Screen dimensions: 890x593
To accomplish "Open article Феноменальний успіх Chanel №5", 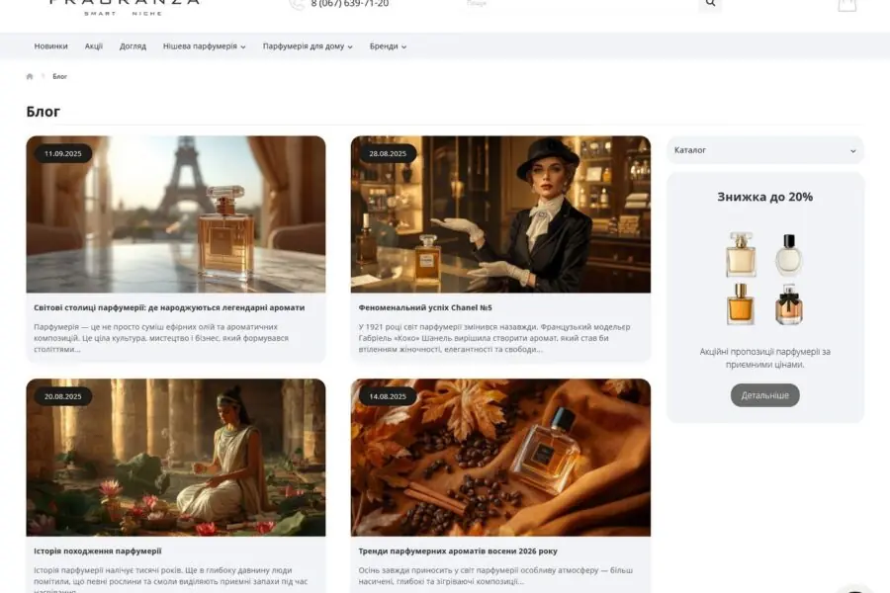I will 425,307.
